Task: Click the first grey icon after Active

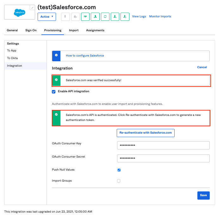Action: pos(65,17)
